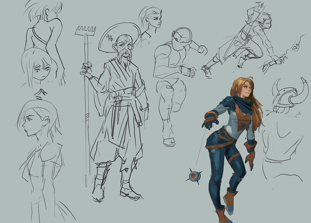Click the old man's belt buckle
311x223 pixels.
coord(118,99)
